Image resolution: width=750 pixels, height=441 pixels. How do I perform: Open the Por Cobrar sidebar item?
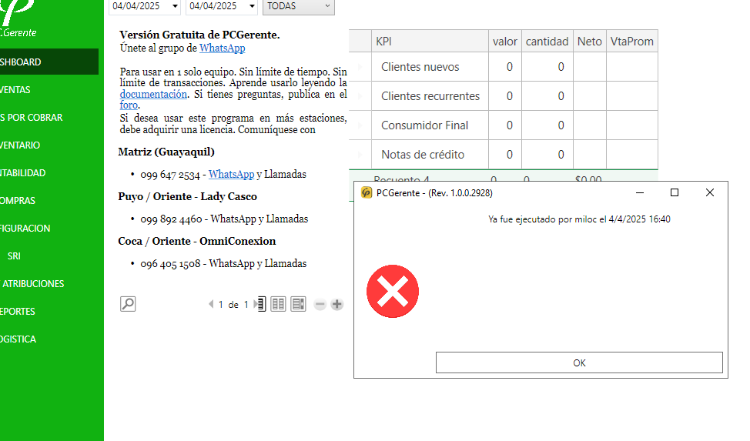pos(49,117)
